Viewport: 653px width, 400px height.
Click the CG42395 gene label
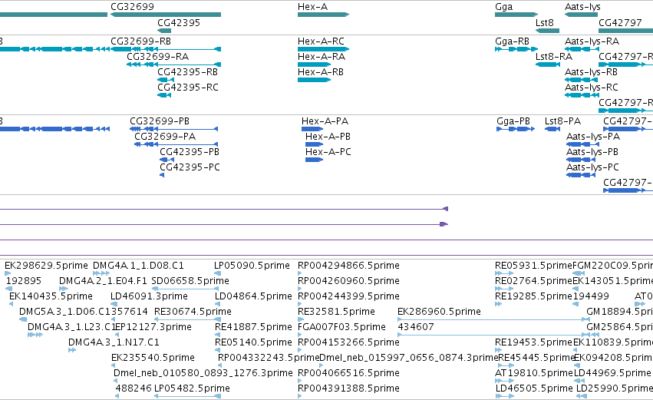point(179,22)
